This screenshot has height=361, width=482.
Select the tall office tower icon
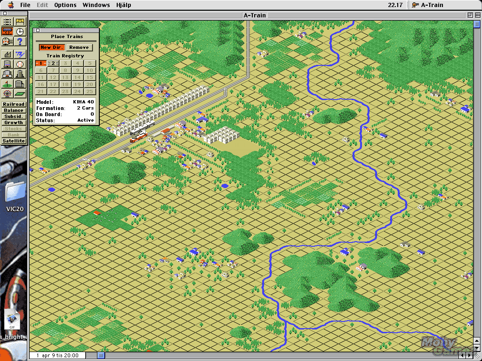click(x=20, y=74)
